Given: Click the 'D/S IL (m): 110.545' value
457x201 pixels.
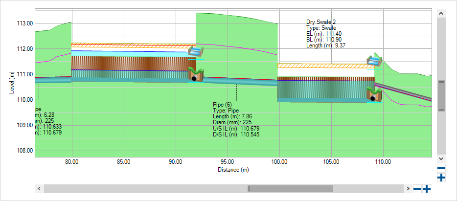Looking at the screenshot, I should pyautogui.click(x=236, y=134).
